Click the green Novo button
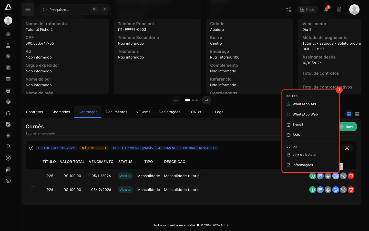 click(348, 127)
